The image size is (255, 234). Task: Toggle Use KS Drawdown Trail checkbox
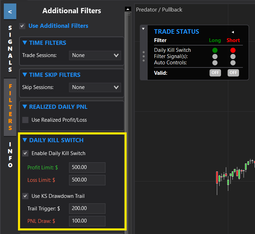[x=25, y=196]
